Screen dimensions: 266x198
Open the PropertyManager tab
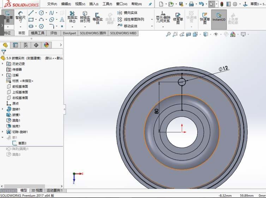[16, 45]
